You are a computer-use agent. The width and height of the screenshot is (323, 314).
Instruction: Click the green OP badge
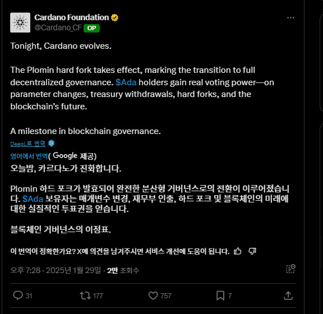click(x=91, y=28)
